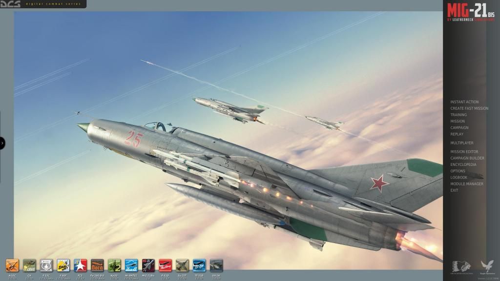Click Exit to quit the game

click(x=454, y=190)
